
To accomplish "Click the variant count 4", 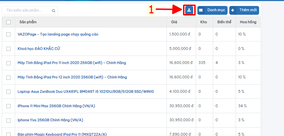I will pos(217,63).
